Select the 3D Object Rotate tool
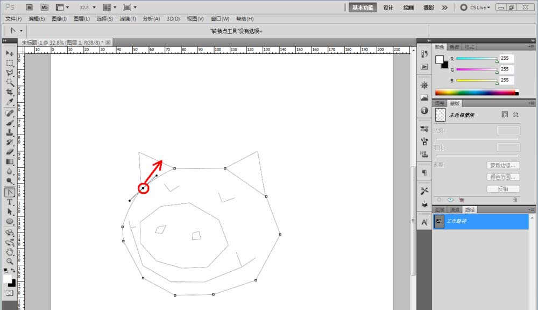Screen dimensions: 538x310 [x=10, y=232]
